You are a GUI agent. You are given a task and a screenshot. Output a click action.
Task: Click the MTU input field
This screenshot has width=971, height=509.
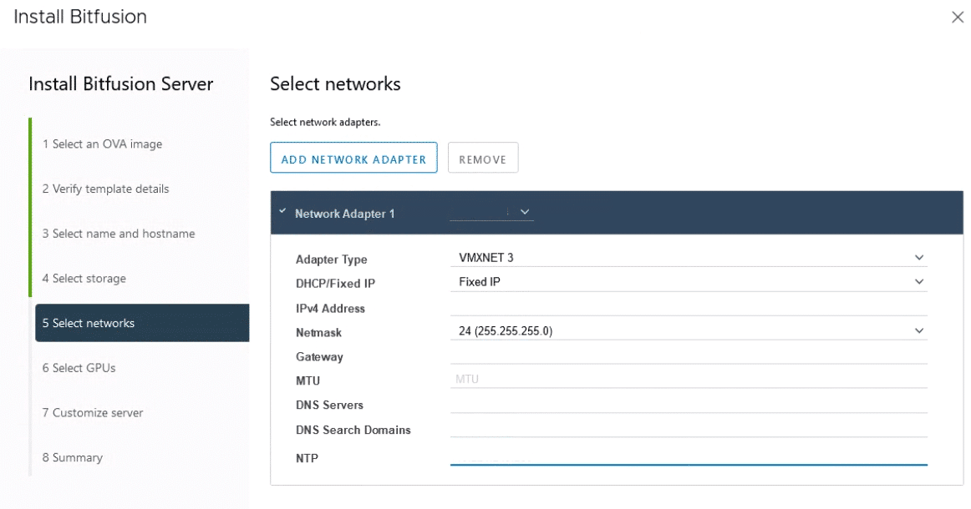point(689,379)
